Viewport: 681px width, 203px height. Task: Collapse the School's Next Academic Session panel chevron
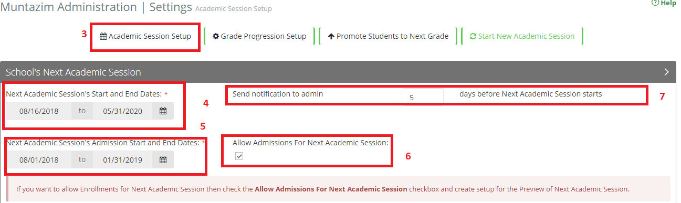(x=667, y=72)
